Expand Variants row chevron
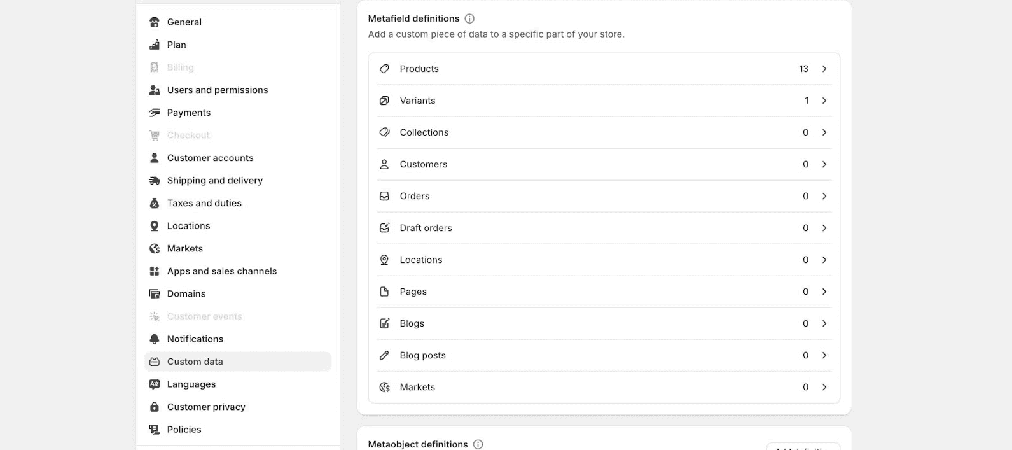The height and width of the screenshot is (450, 1012). click(824, 101)
